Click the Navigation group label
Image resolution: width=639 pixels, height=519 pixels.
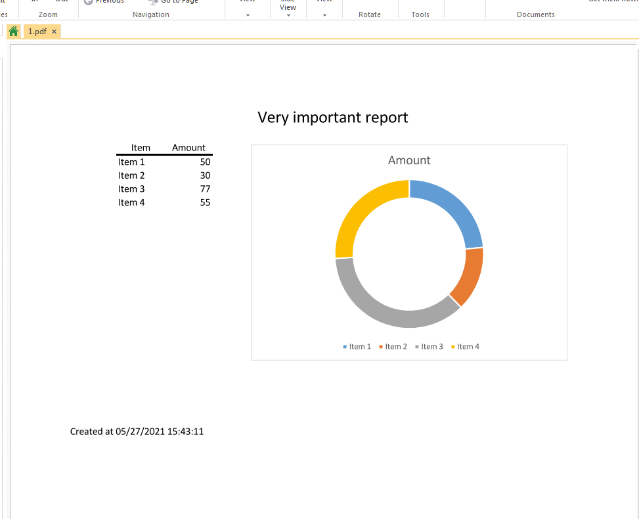click(151, 14)
